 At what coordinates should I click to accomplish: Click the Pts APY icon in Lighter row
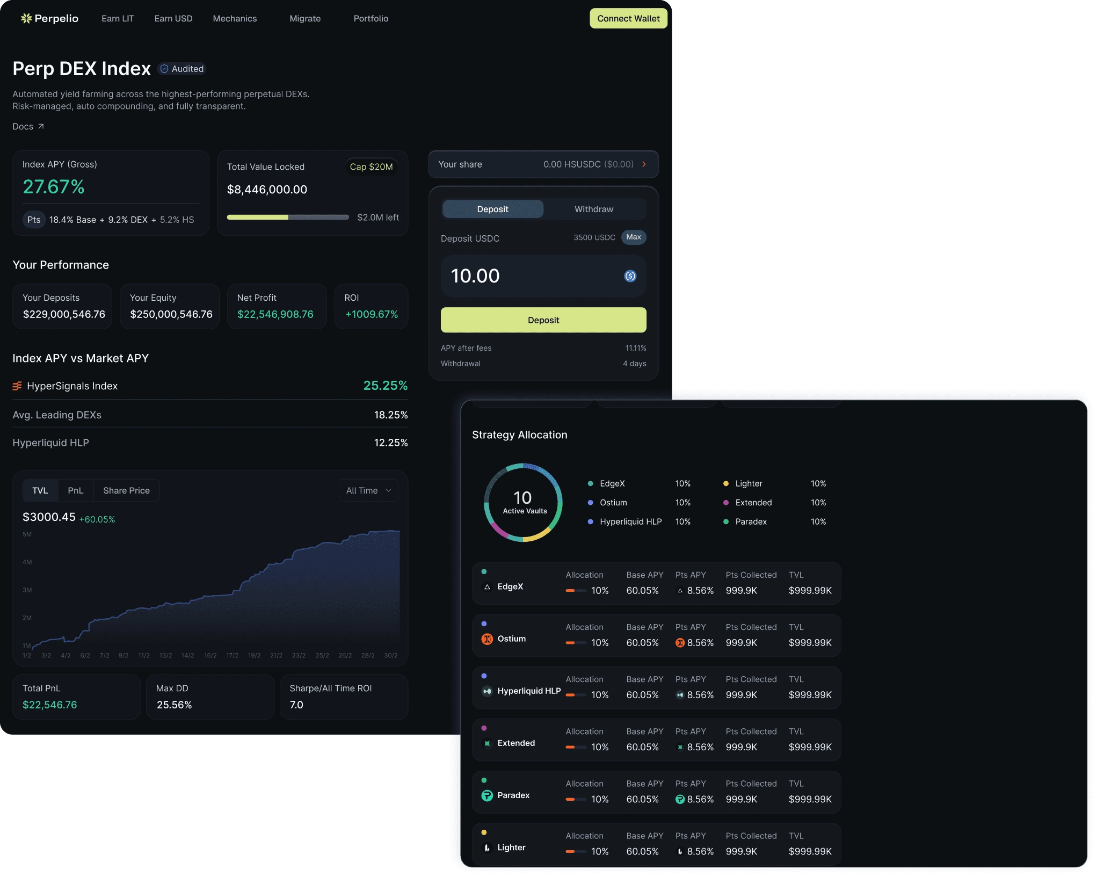[680, 851]
